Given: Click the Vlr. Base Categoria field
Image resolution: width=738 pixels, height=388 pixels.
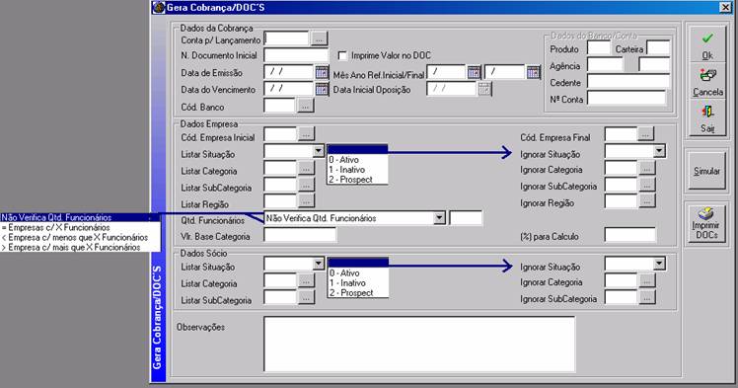Looking at the screenshot, I should click(300, 235).
